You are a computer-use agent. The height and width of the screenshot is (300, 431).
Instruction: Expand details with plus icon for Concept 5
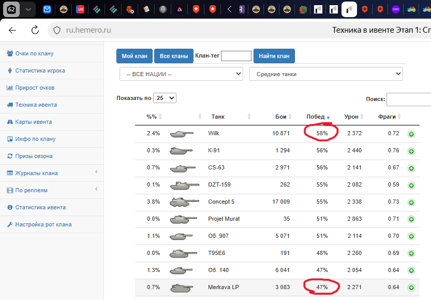pyautogui.click(x=411, y=202)
